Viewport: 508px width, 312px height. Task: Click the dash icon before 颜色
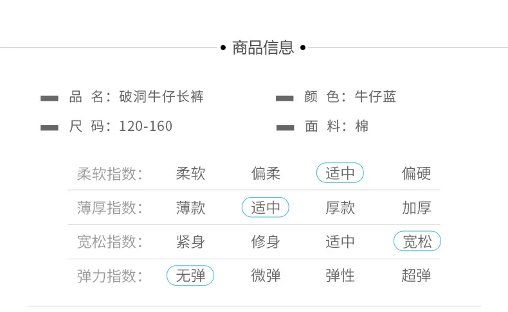284,98
